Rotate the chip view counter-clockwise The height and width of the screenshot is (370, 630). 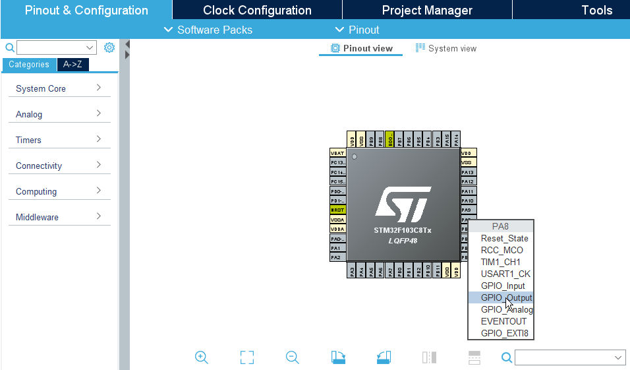[x=384, y=357]
